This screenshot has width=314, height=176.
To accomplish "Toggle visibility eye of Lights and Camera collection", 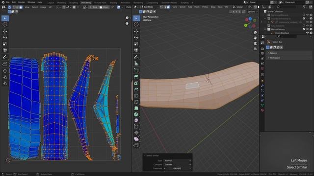I will click(307, 15).
